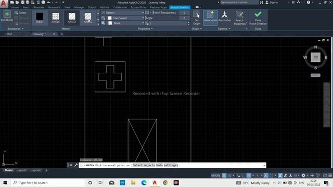Expand the Boundaries panel
333x187 pixels.
point(15,29)
